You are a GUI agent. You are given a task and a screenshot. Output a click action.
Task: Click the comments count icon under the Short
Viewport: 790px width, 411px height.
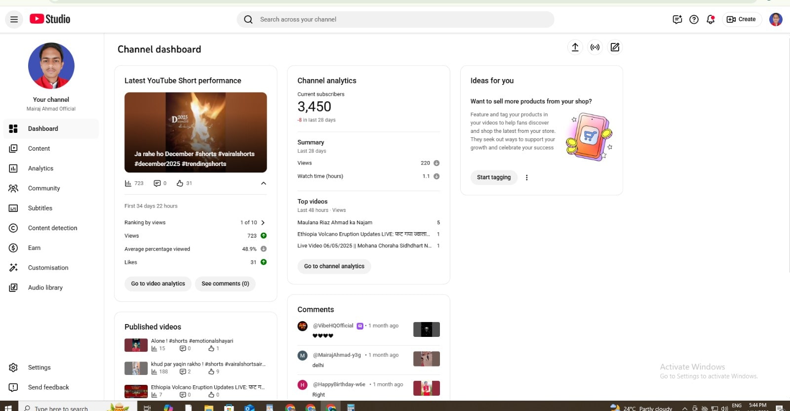pos(157,183)
